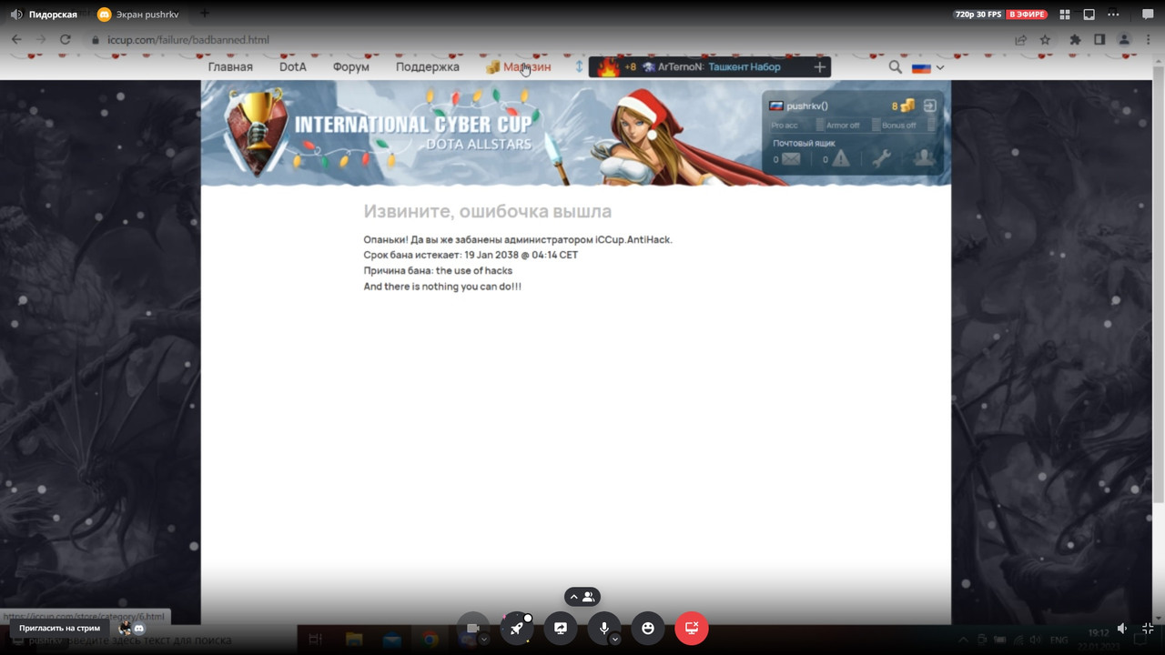This screenshot has width=1165, height=655.
Task: Click the Discord voice channel speaker icon
Action: point(16,15)
